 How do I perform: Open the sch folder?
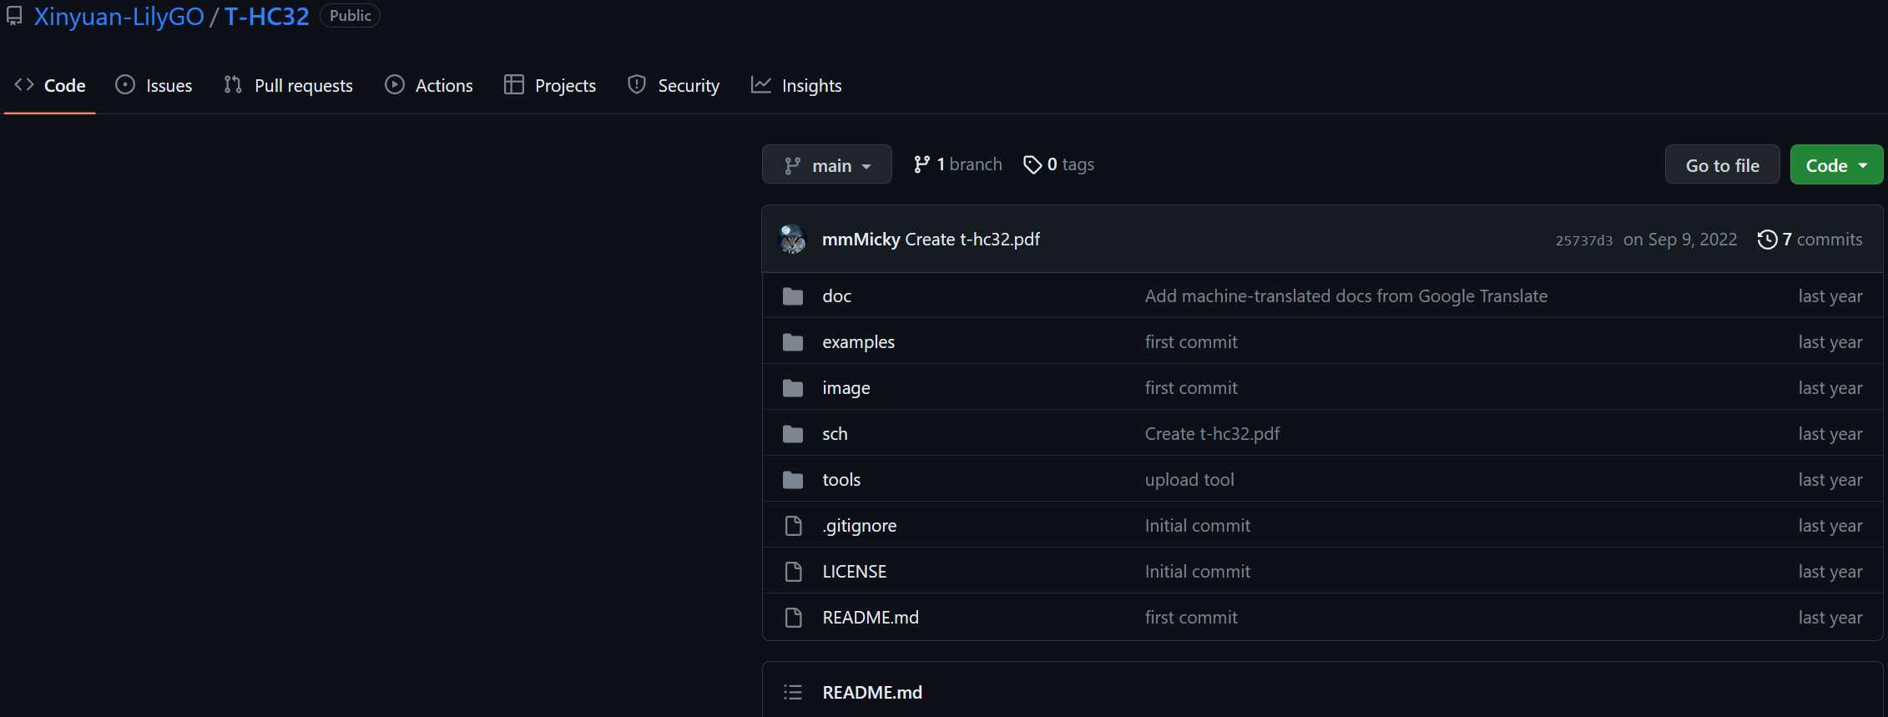(x=835, y=434)
